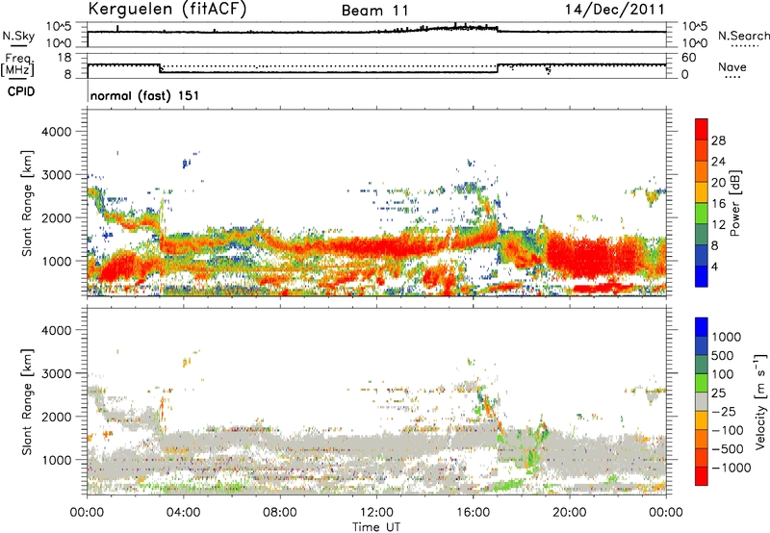
Task: Click the red bottom of the velocity colorbar
Action: point(702,476)
